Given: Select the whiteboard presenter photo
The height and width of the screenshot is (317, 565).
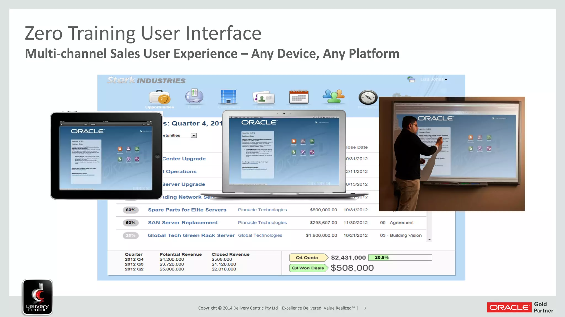Looking at the screenshot, I should click(452, 154).
